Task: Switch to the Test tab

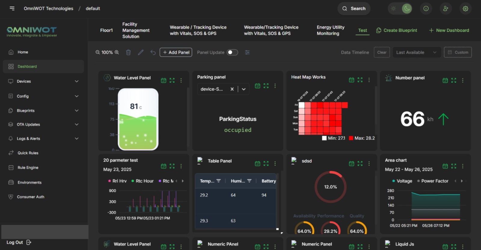Action: (x=363, y=30)
